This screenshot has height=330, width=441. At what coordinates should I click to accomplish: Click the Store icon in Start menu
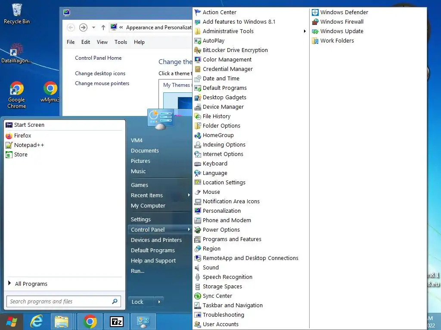[9, 155]
